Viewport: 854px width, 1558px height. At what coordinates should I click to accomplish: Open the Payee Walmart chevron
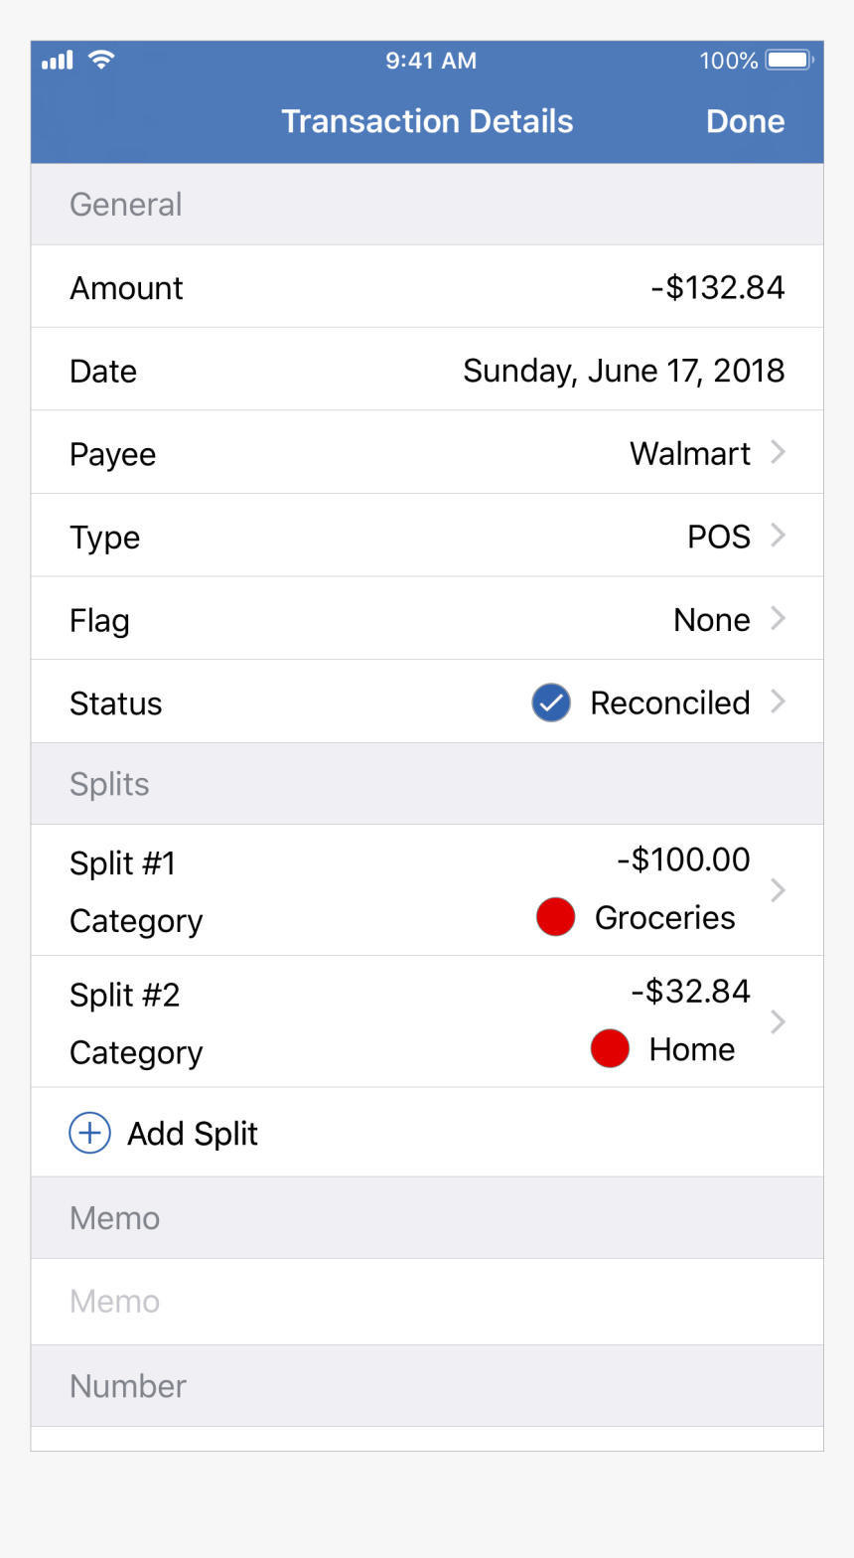coord(779,453)
